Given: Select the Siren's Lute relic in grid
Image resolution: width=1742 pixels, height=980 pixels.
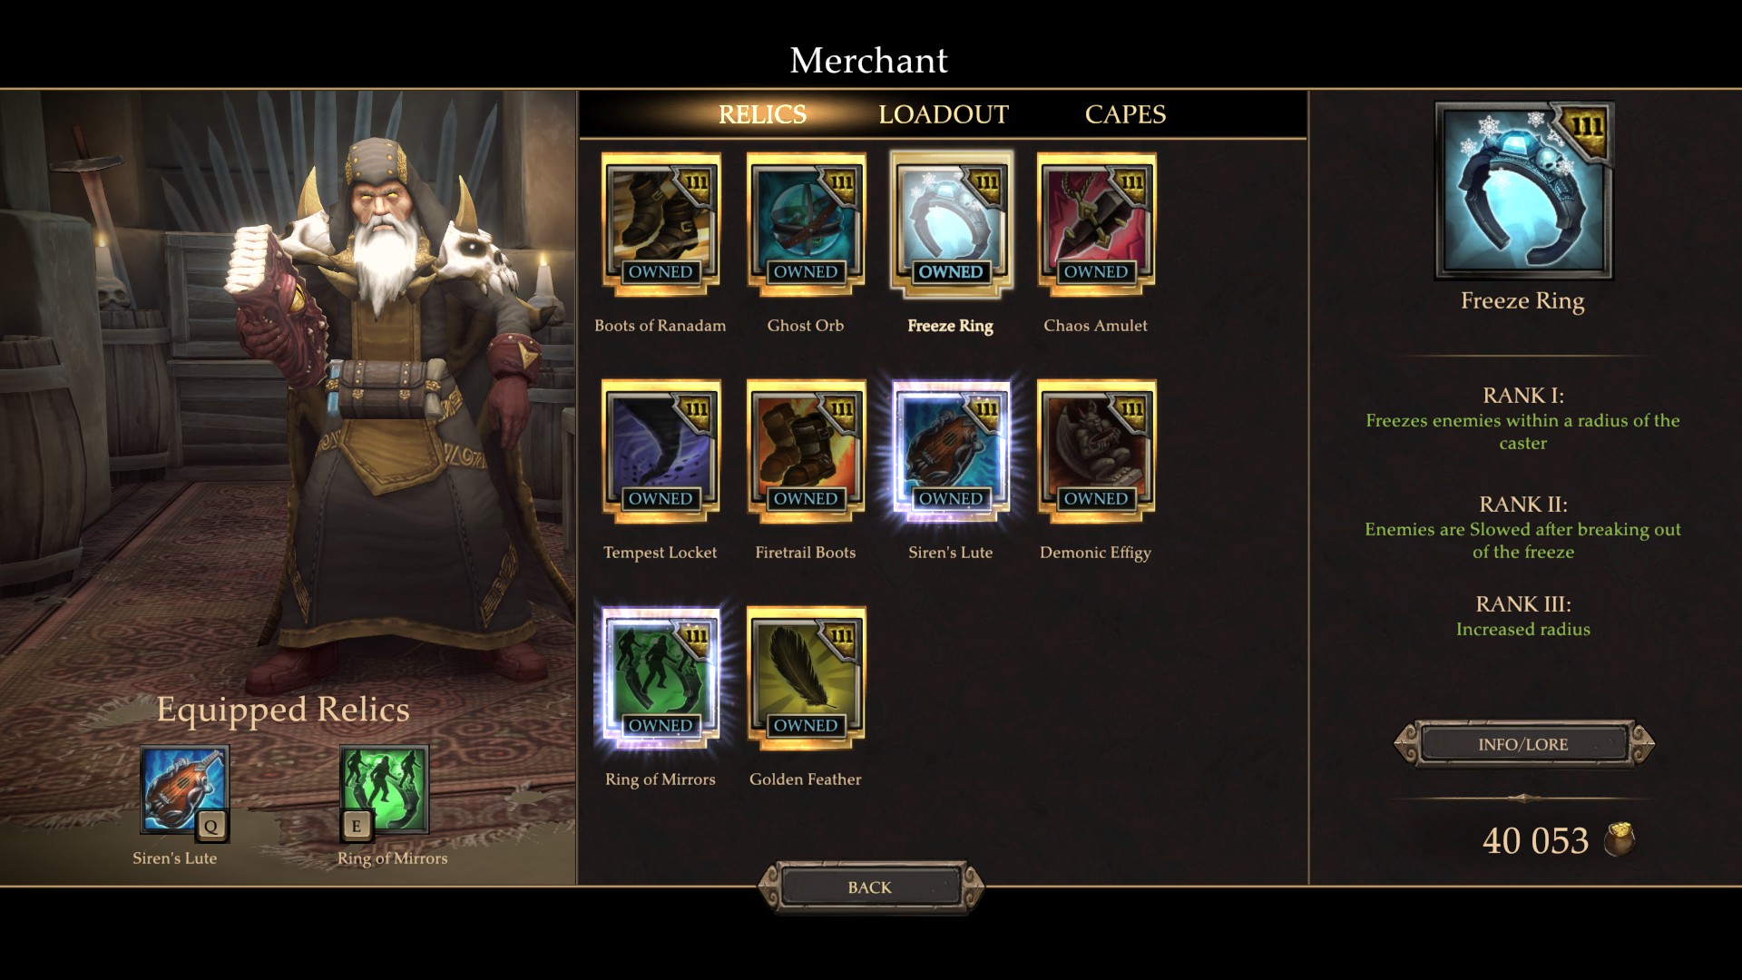Looking at the screenshot, I should pyautogui.click(x=951, y=451).
